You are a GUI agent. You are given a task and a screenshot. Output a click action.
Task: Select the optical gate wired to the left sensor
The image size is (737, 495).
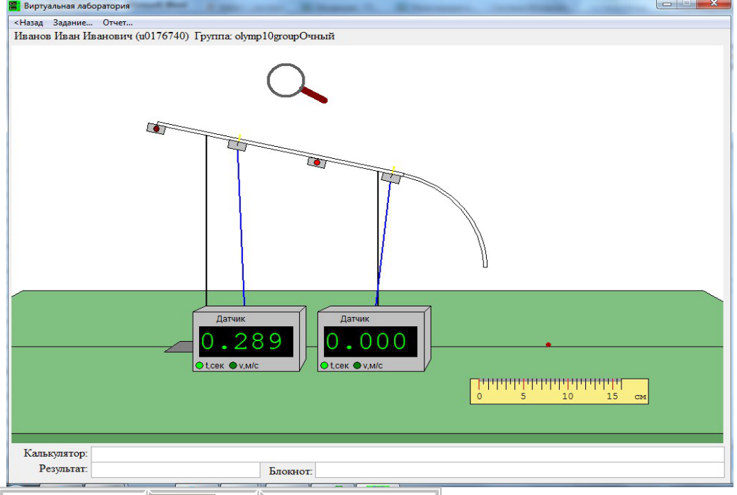[x=237, y=145]
